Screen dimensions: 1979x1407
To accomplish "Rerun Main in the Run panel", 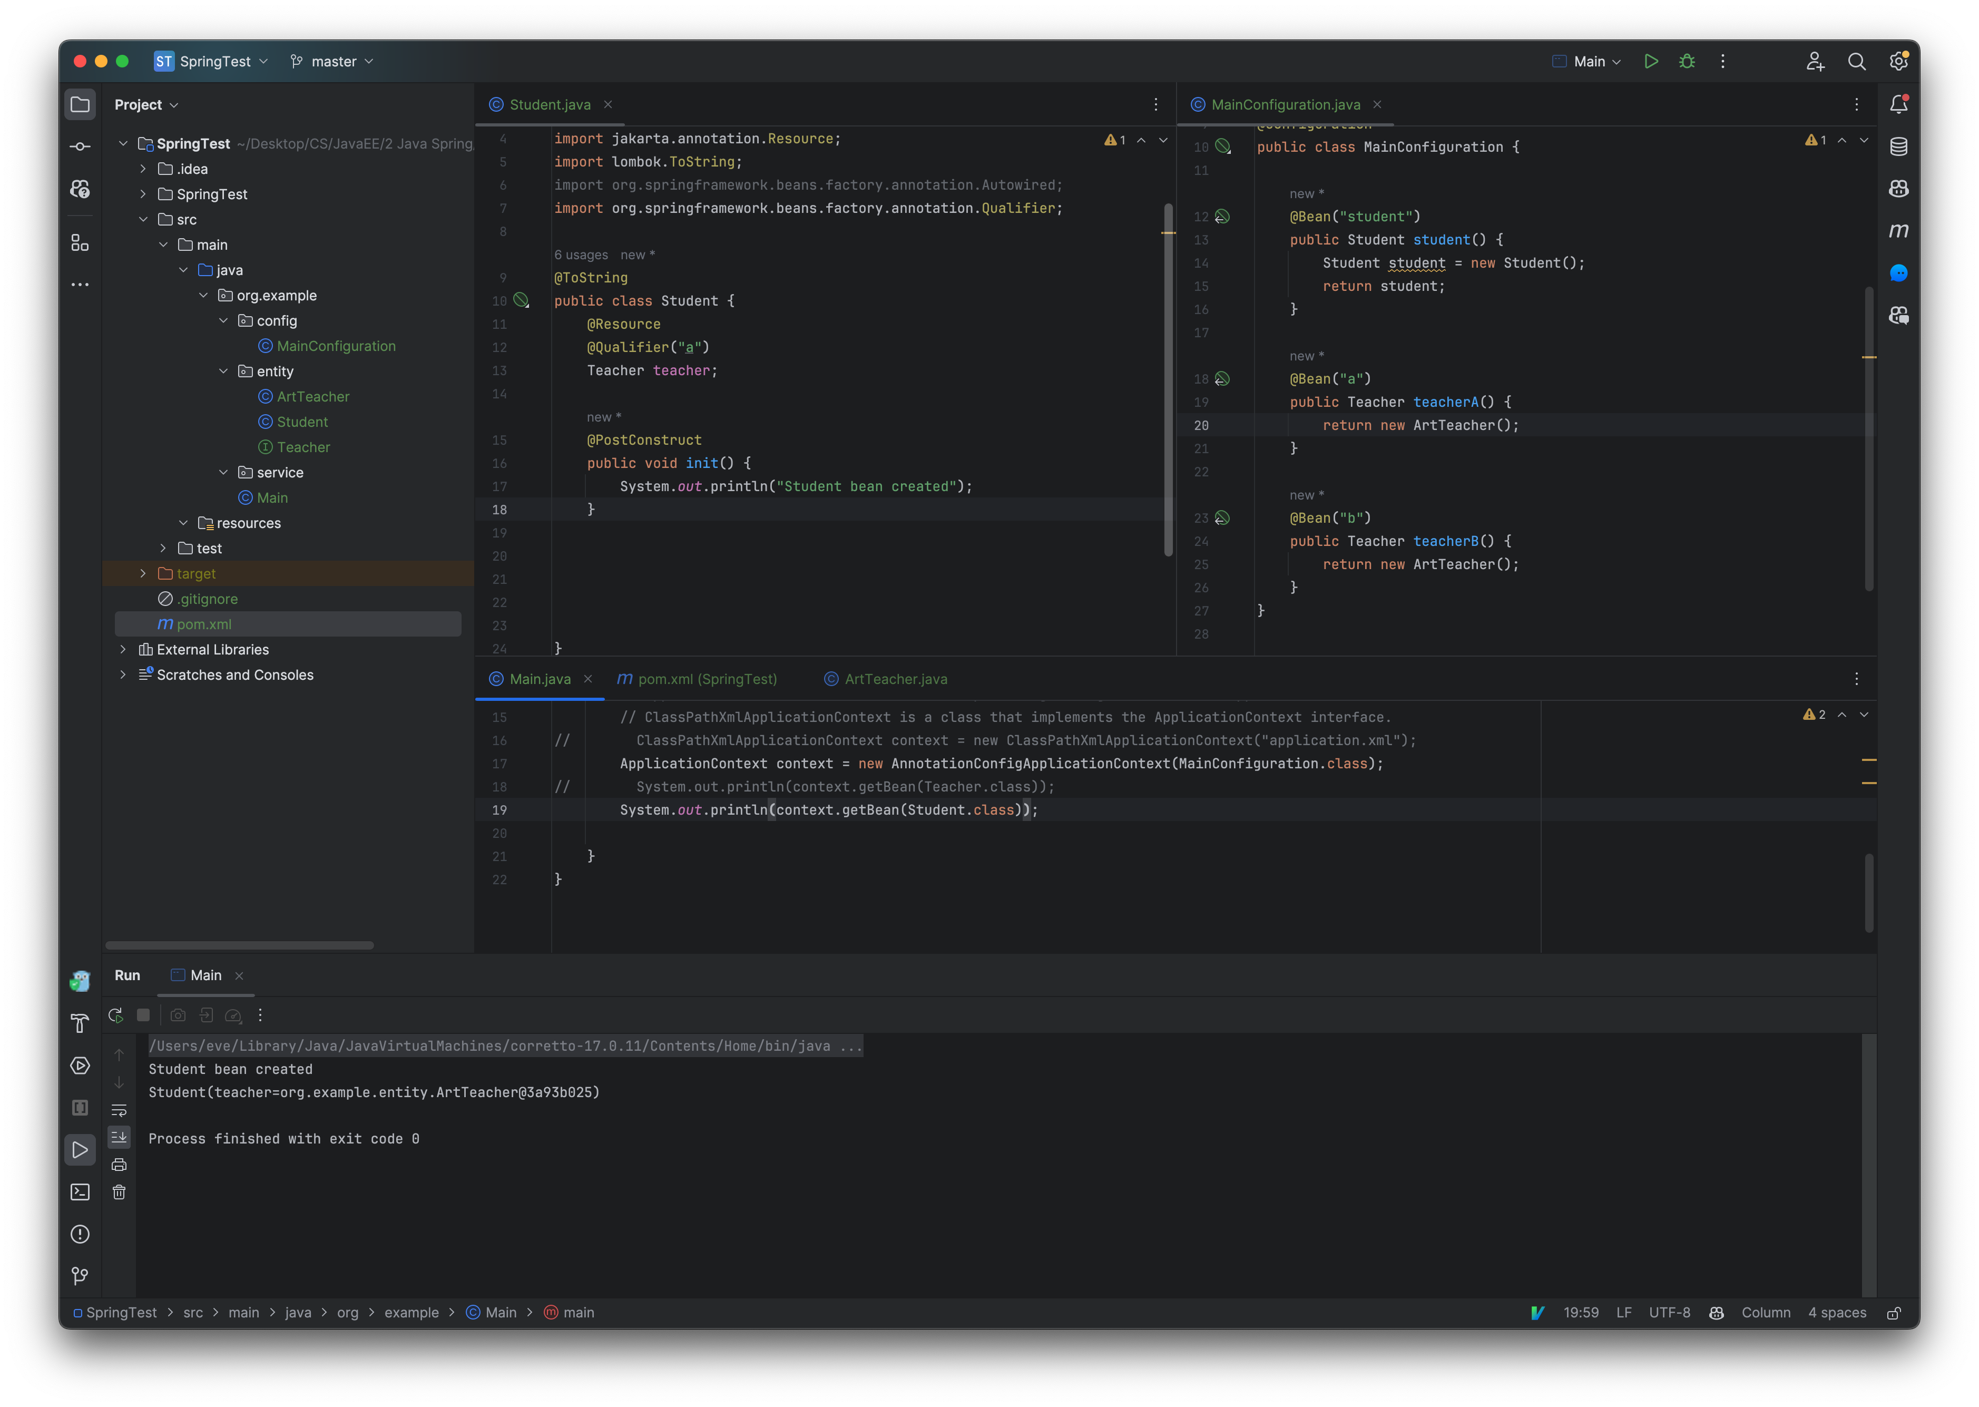I will pos(115,1015).
